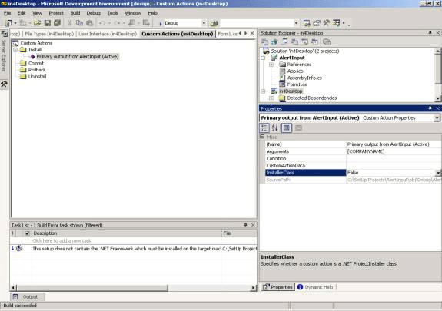Open the InstallerClass value dropdown arrow

point(438,173)
